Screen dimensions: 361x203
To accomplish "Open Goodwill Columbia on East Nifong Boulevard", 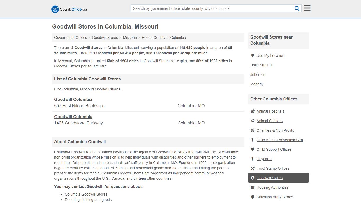I will [73, 99].
